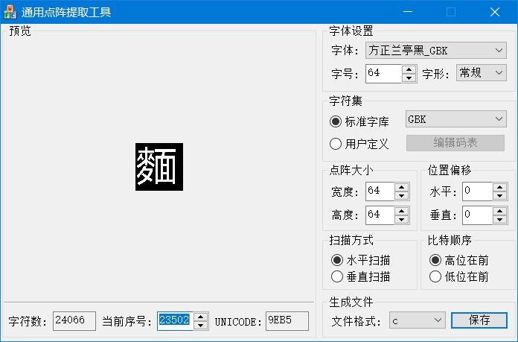
Task: Increase 高度 with up arrow
Action: (x=402, y=211)
